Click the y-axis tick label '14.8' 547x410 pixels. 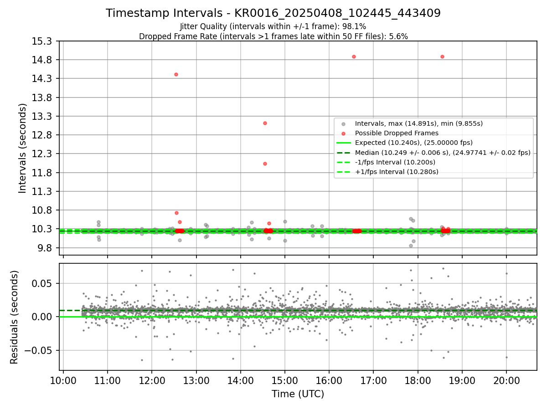coord(43,60)
